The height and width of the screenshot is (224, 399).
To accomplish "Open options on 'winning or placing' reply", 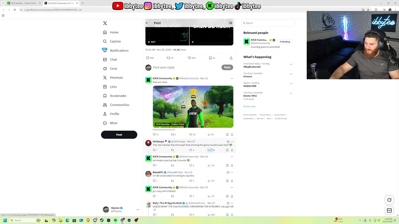I will pos(232,157).
